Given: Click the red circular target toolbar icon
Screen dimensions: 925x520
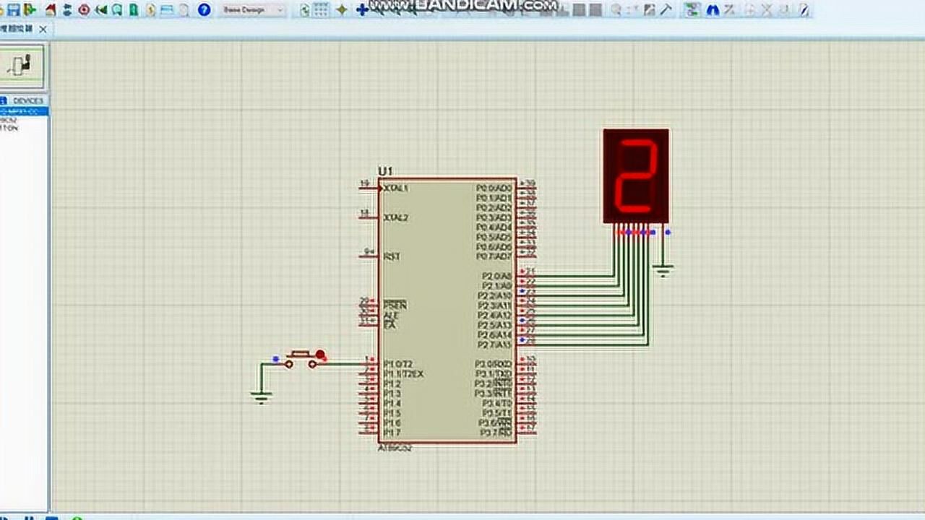Looking at the screenshot, I should (84, 10).
